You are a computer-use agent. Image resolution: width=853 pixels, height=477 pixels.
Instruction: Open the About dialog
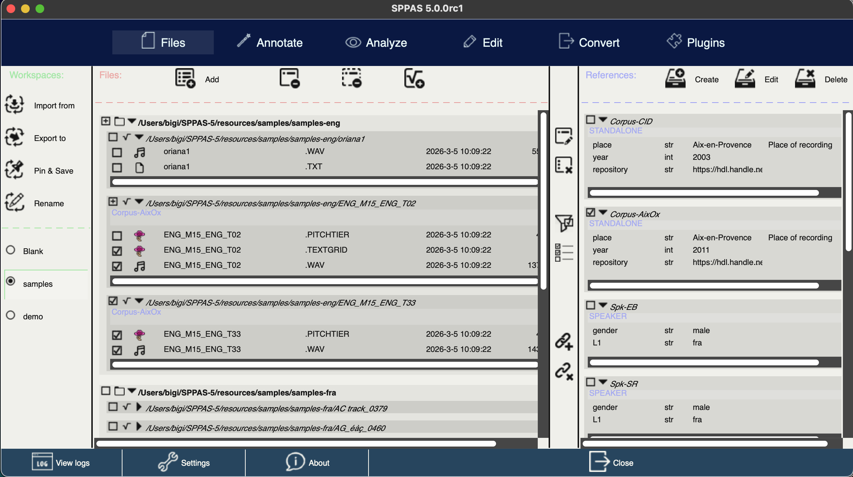pos(308,463)
